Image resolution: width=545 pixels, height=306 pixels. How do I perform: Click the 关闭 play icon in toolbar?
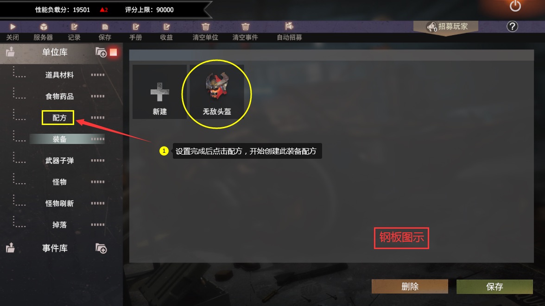coord(13,27)
